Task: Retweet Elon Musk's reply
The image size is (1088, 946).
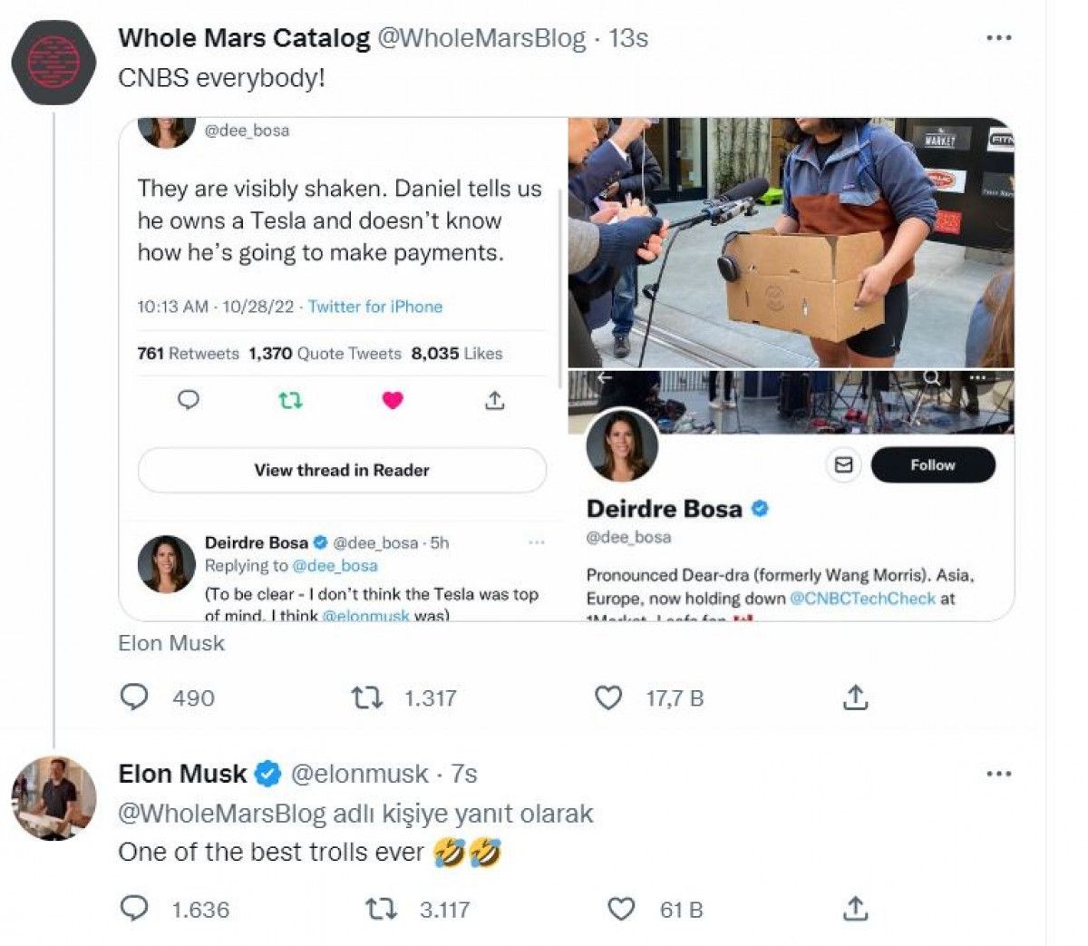Action: [x=380, y=909]
